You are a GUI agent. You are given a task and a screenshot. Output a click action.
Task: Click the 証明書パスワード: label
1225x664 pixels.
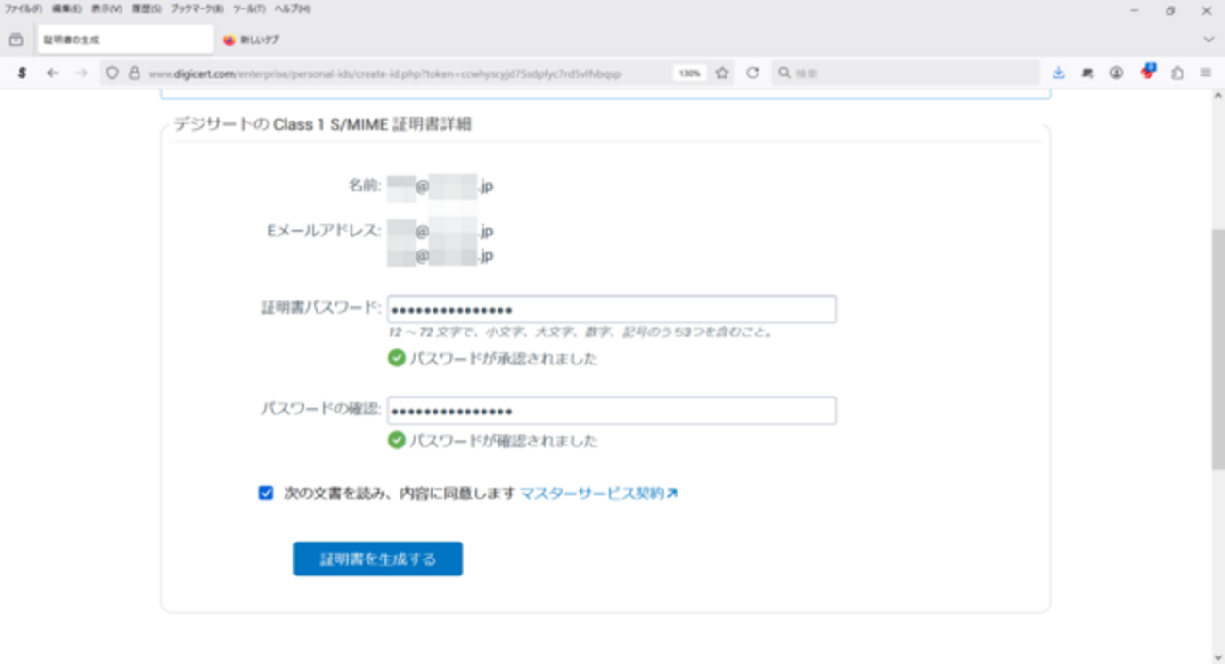tap(321, 307)
